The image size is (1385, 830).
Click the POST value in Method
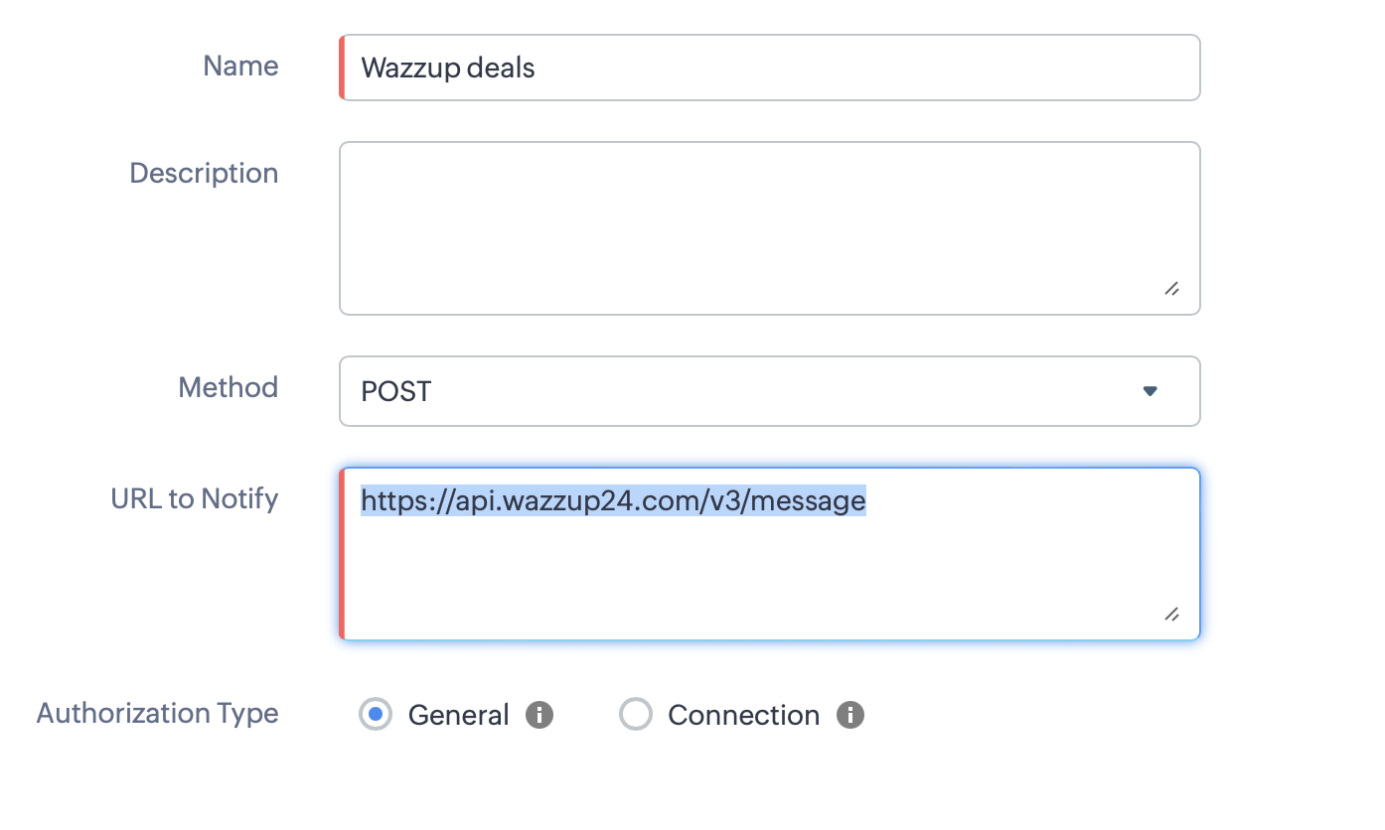click(396, 391)
